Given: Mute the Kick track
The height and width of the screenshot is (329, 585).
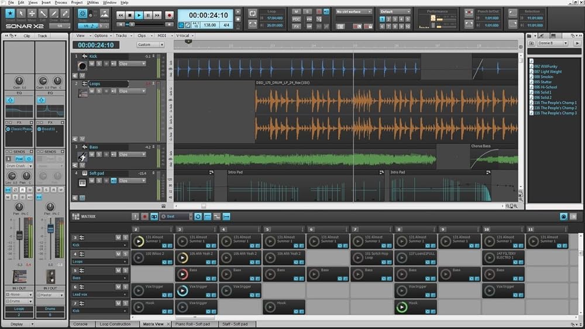Looking at the screenshot, I should 91,63.
